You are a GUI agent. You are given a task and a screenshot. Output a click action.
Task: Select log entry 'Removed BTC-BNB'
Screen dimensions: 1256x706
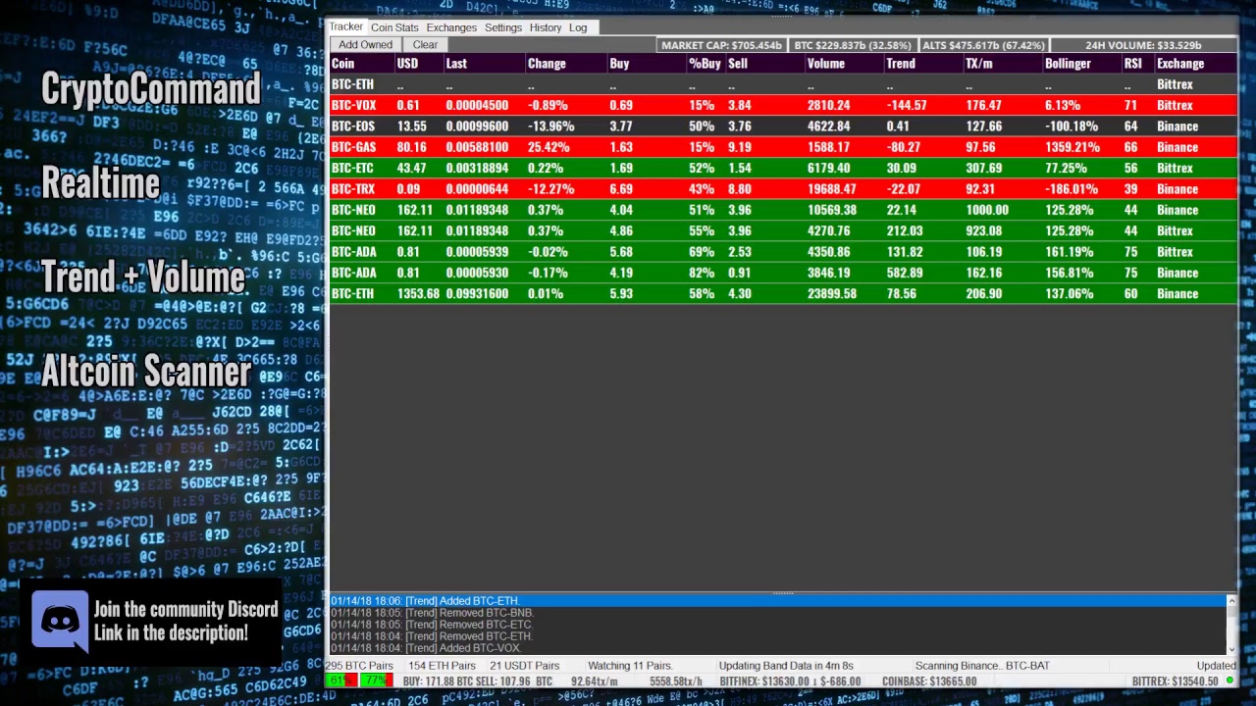point(777,613)
